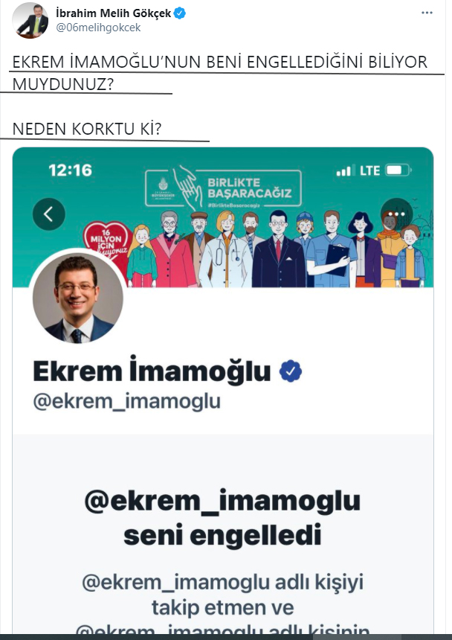Click the @ekrem_imamoglu handle under name
The image size is (452, 640).
pos(127,401)
